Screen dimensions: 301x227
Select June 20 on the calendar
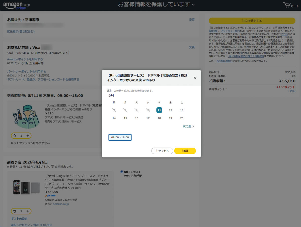click(182, 118)
